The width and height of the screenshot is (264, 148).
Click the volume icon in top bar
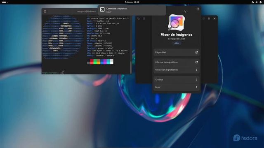[257, 2]
